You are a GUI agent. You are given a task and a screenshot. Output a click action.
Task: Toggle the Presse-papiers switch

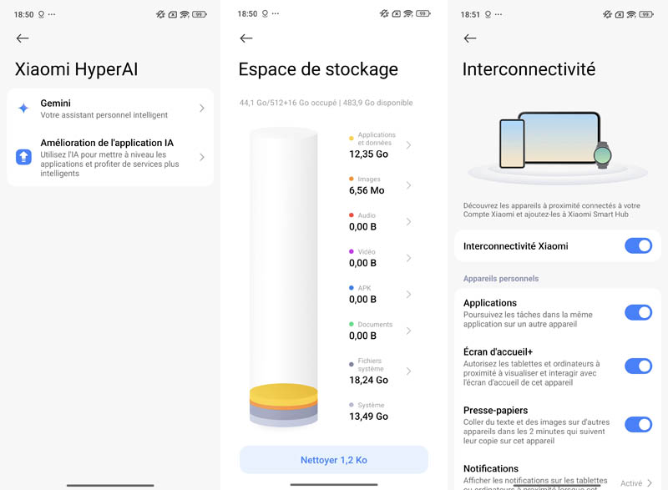point(638,424)
